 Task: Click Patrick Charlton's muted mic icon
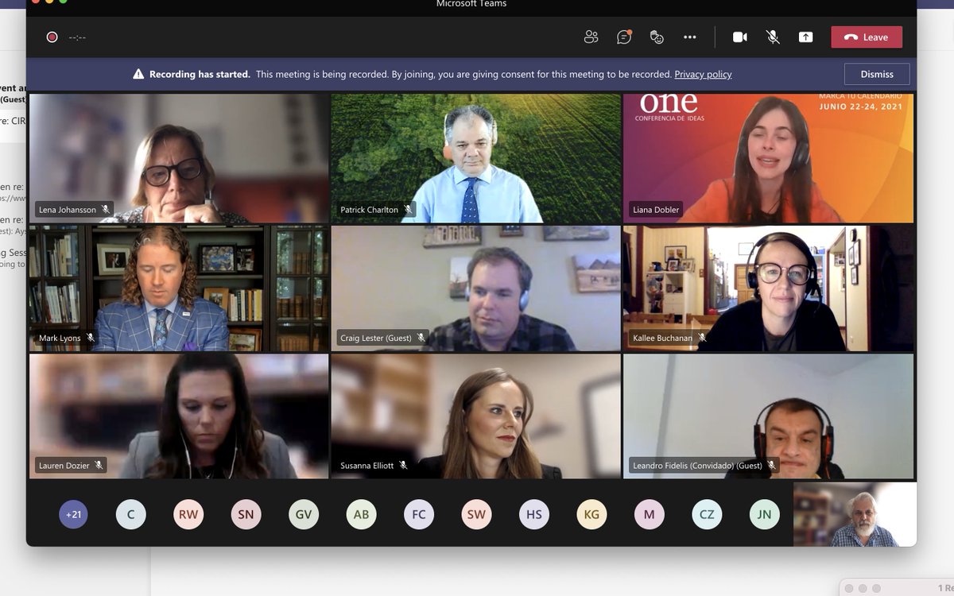click(408, 210)
